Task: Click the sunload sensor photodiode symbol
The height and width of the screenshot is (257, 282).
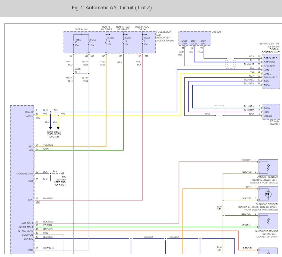Action: [268, 194]
